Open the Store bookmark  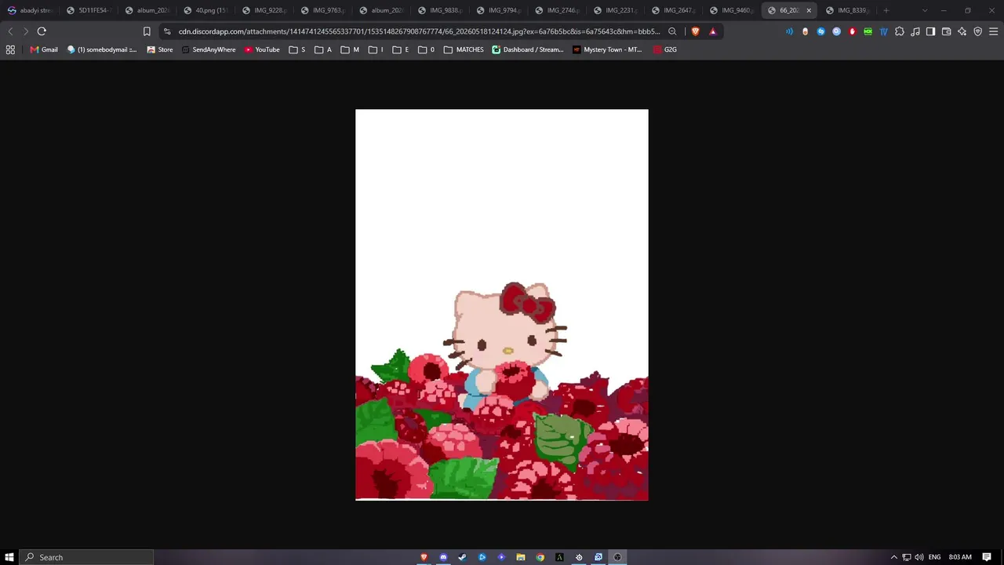pos(160,49)
